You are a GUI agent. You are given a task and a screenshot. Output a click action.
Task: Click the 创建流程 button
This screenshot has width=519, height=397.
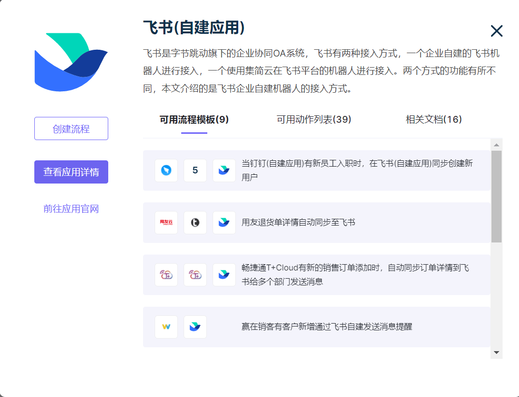(71, 128)
